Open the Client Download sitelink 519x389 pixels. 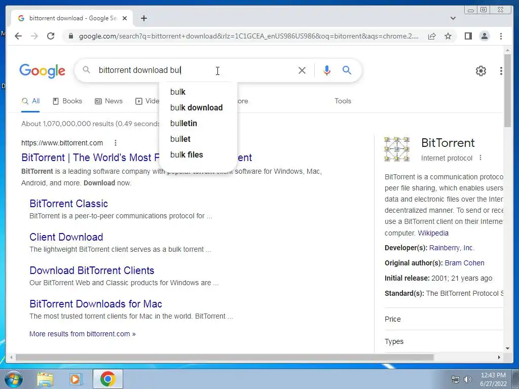66,237
